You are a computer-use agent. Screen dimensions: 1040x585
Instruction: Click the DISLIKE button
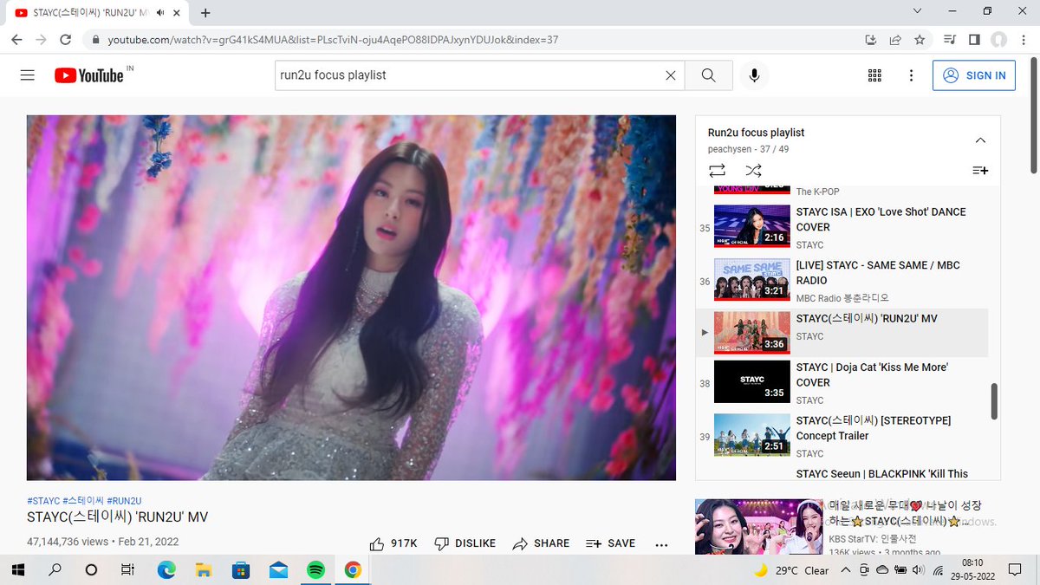pos(465,543)
